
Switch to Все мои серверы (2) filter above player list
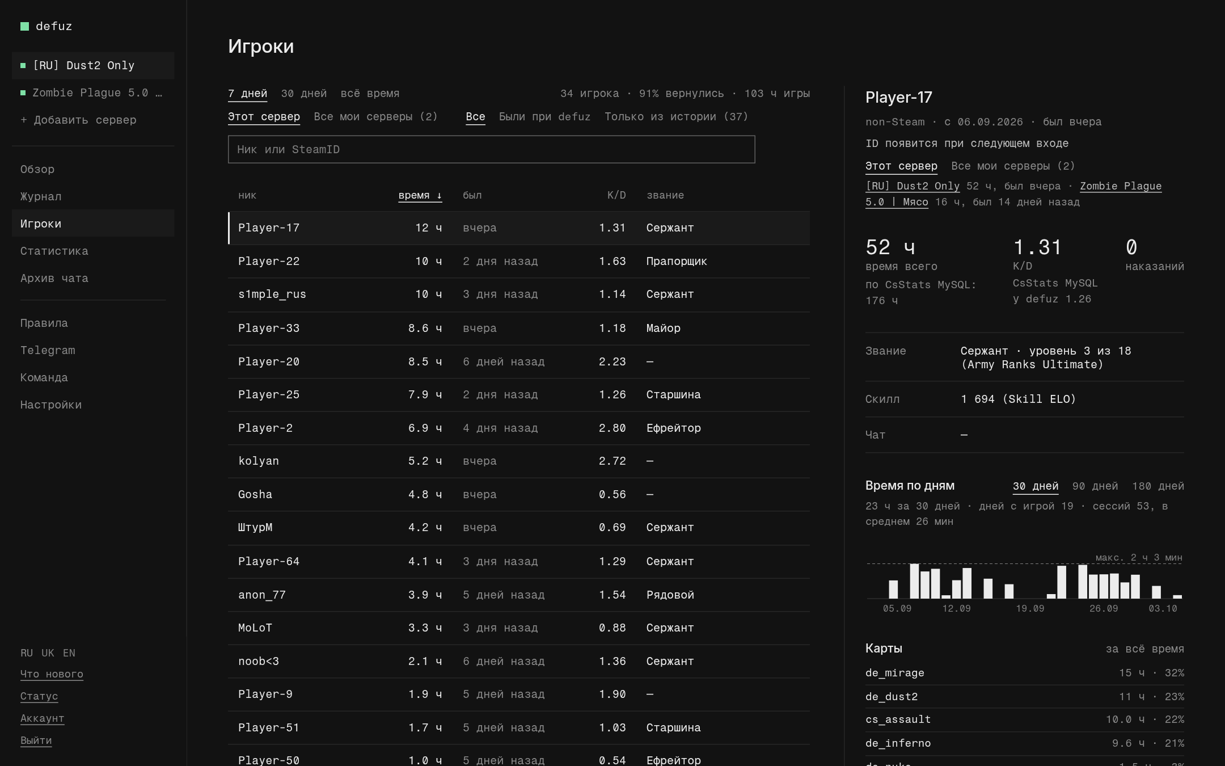375,117
